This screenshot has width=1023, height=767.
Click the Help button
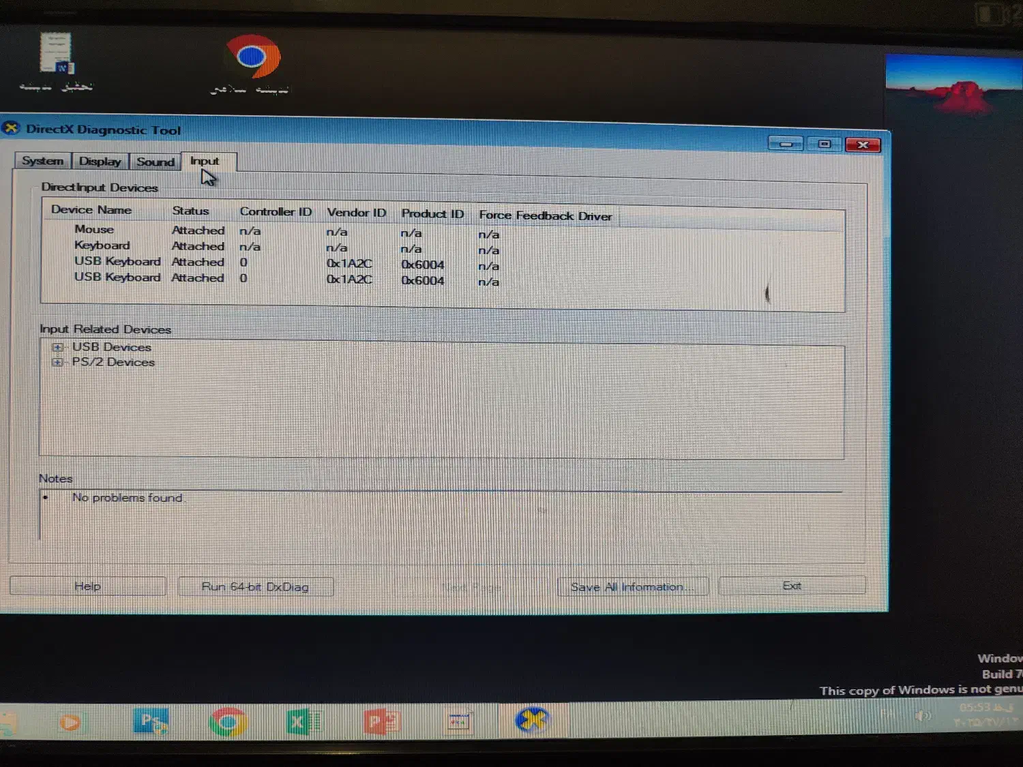[87, 586]
